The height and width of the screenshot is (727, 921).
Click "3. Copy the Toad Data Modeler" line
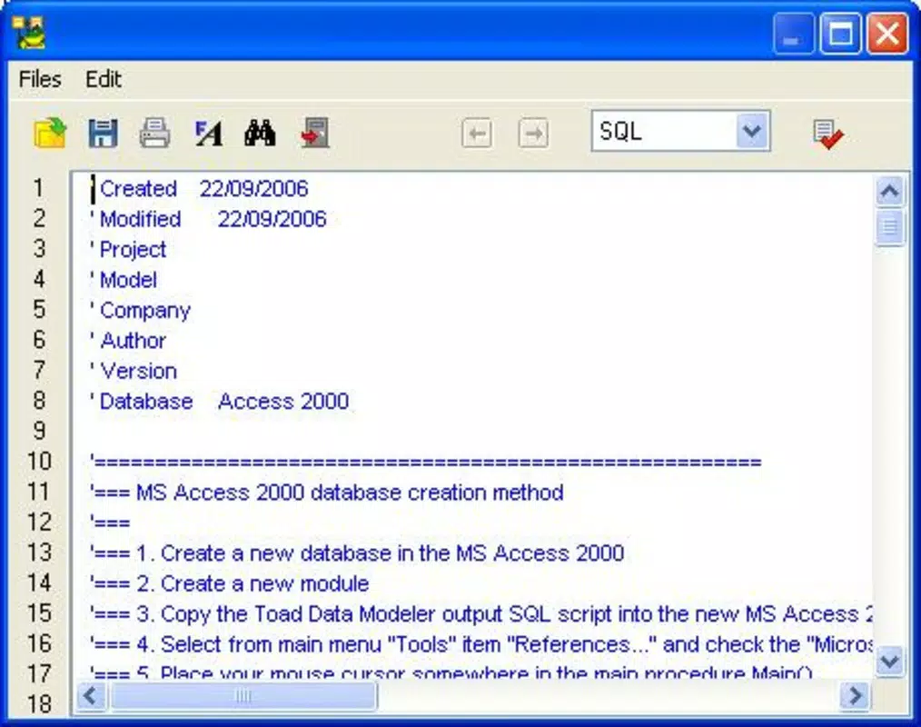coord(481,614)
